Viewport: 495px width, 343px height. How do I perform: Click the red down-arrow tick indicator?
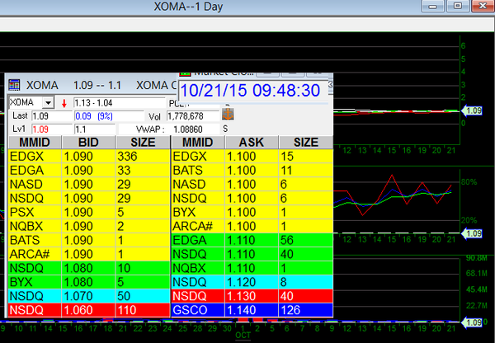(64, 102)
